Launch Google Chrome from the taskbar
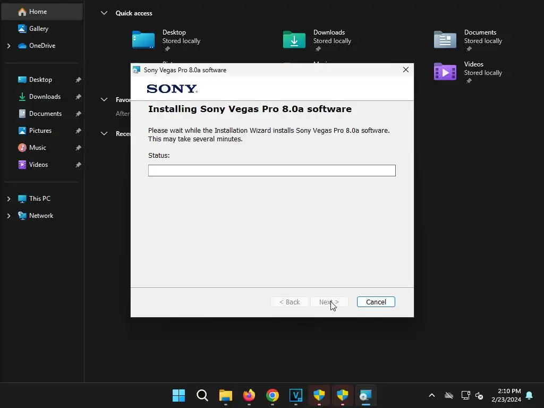The image size is (544, 408). click(273, 395)
